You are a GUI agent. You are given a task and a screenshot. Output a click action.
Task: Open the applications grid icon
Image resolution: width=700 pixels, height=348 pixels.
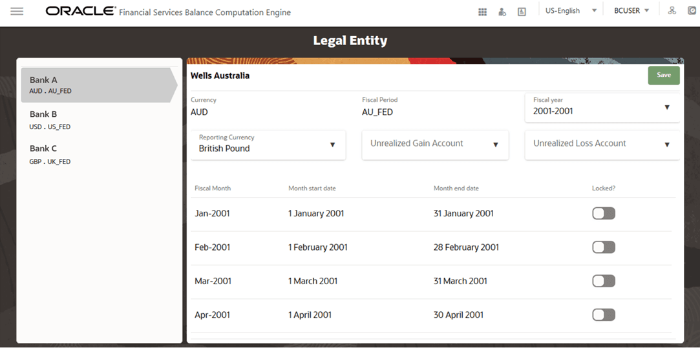tap(482, 12)
